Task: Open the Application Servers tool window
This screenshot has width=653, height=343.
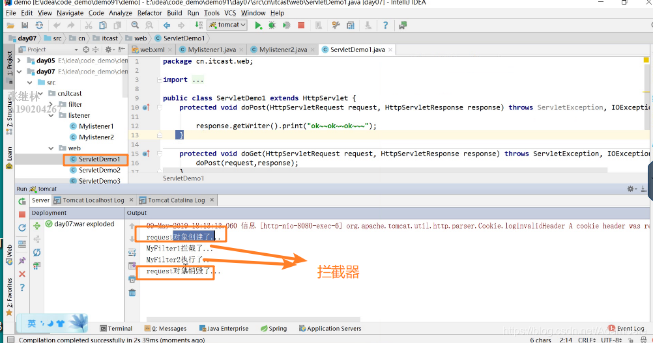Action: pos(330,329)
